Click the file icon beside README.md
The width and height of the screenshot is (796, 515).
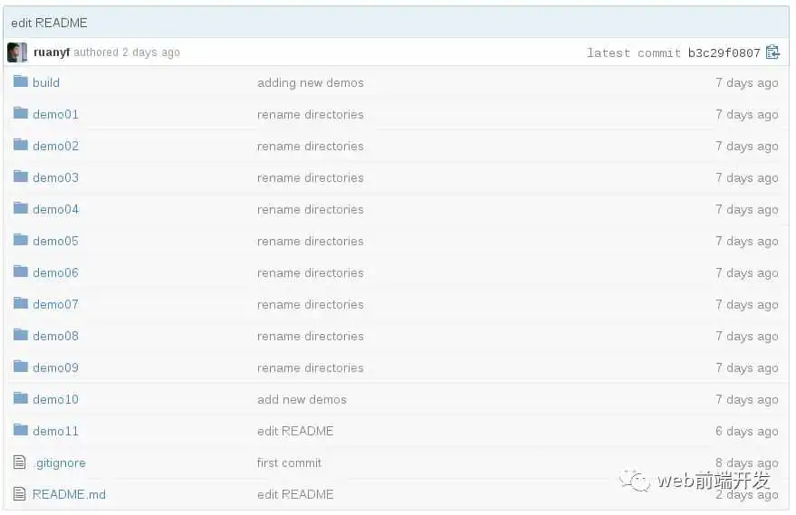(x=20, y=494)
